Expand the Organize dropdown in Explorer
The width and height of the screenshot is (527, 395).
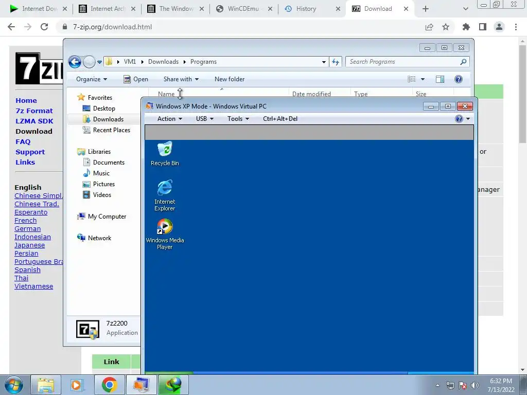click(92, 79)
